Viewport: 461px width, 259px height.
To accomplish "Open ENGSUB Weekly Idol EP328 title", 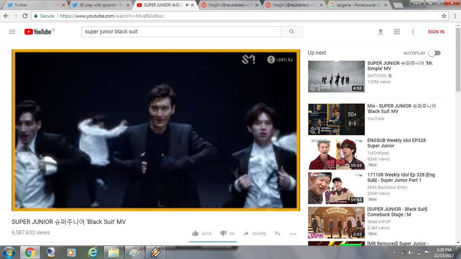I will (396, 143).
